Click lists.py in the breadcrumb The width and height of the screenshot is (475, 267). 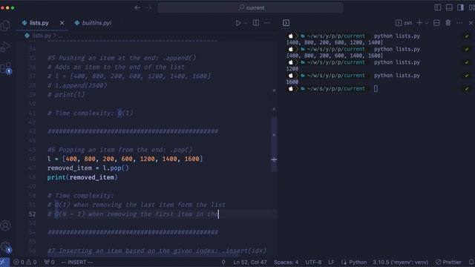click(x=42, y=36)
